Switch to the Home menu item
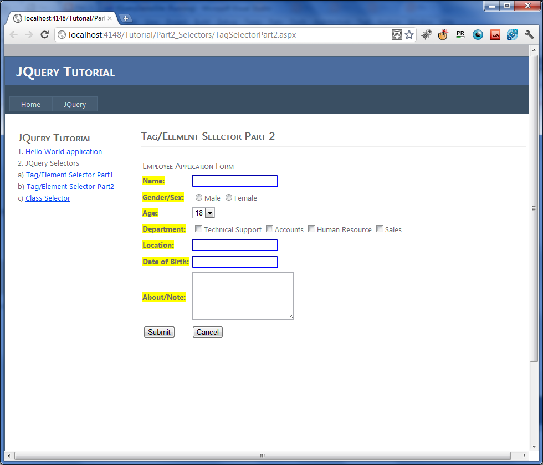The width and height of the screenshot is (543, 465). point(30,104)
